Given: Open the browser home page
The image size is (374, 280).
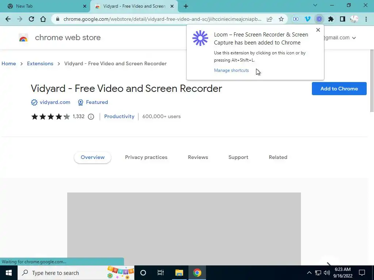Looking at the screenshot, I should (x=43, y=19).
